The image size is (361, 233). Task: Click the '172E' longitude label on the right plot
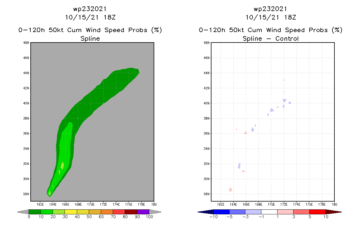pyautogui.click(x=284, y=204)
